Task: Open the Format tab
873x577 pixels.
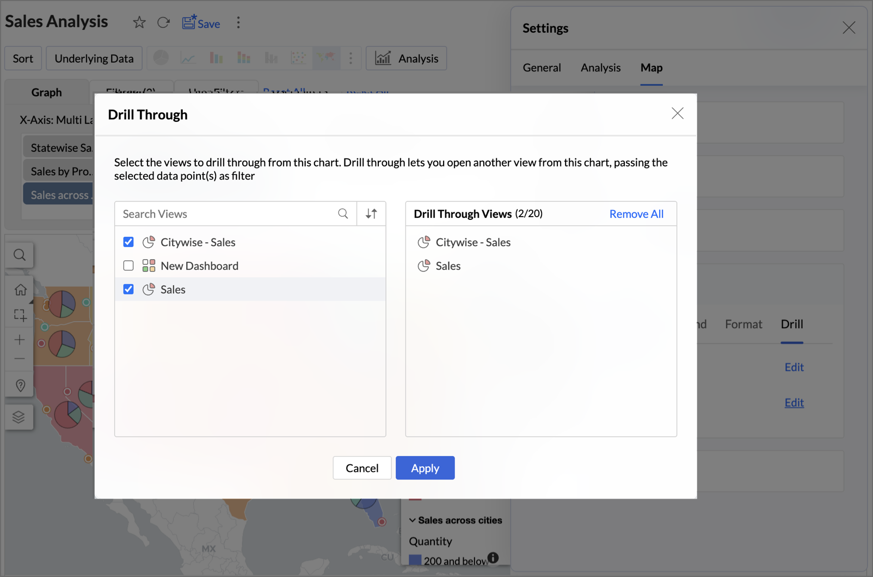Action: 743,324
